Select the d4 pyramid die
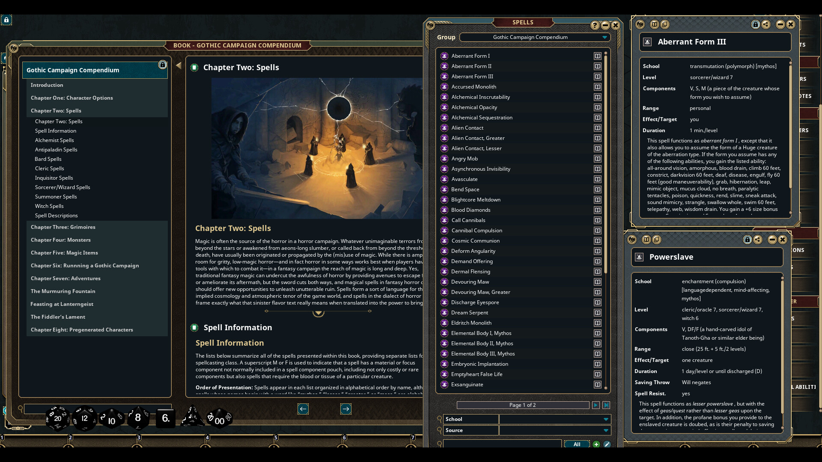The height and width of the screenshot is (462, 822). click(x=192, y=417)
